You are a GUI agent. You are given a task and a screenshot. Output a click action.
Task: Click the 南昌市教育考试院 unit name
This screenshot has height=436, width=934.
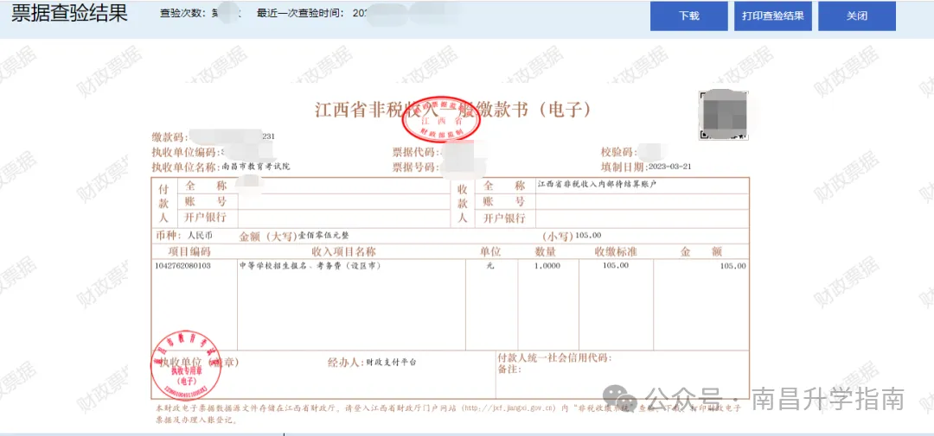point(256,167)
